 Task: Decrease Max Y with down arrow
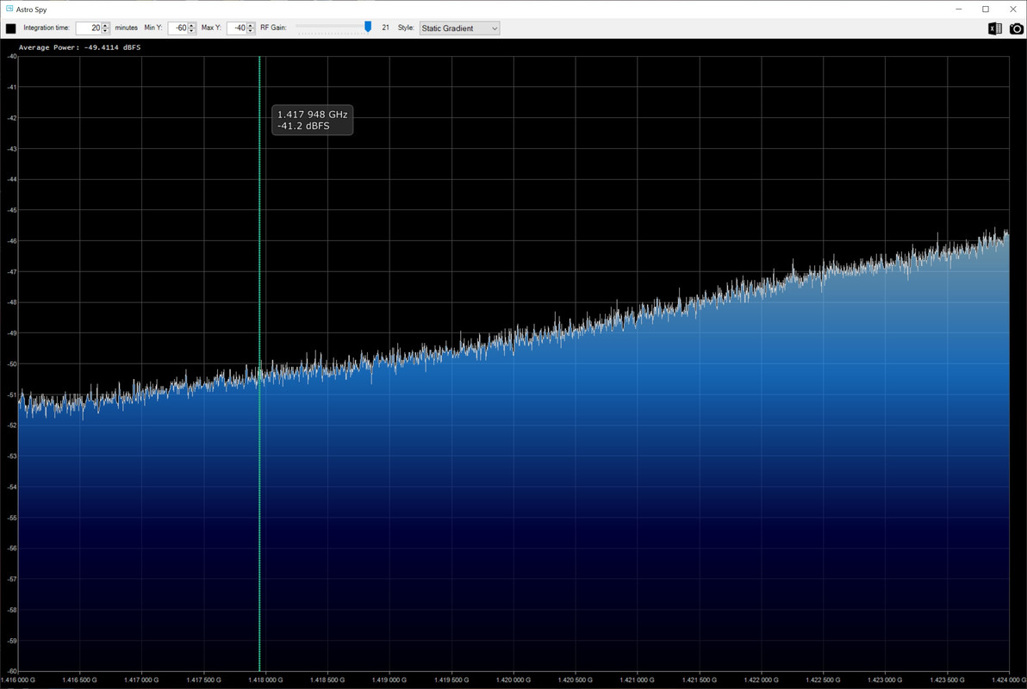251,31
